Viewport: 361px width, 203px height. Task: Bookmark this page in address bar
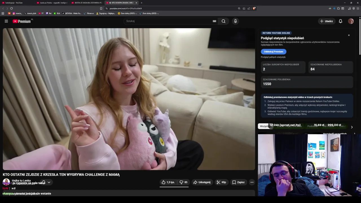[101, 8]
